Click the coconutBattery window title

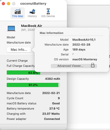coord(33,4)
